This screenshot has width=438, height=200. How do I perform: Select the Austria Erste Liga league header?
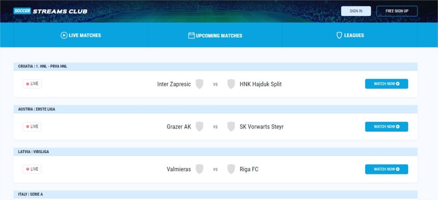point(216,109)
